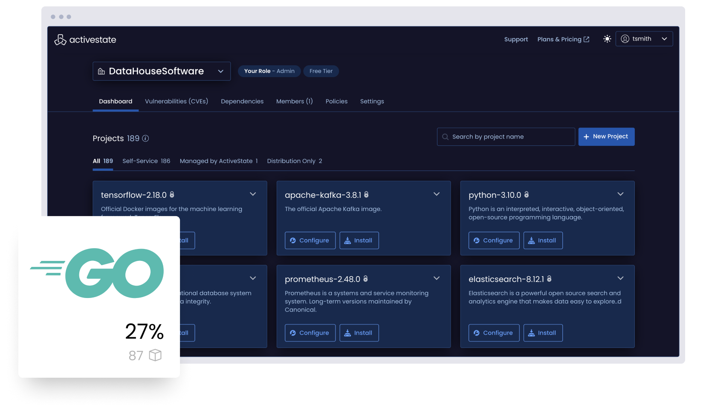Click the lock icon beside elasticsearch-8.12.1
This screenshot has height=405, width=712.
pyautogui.click(x=549, y=279)
